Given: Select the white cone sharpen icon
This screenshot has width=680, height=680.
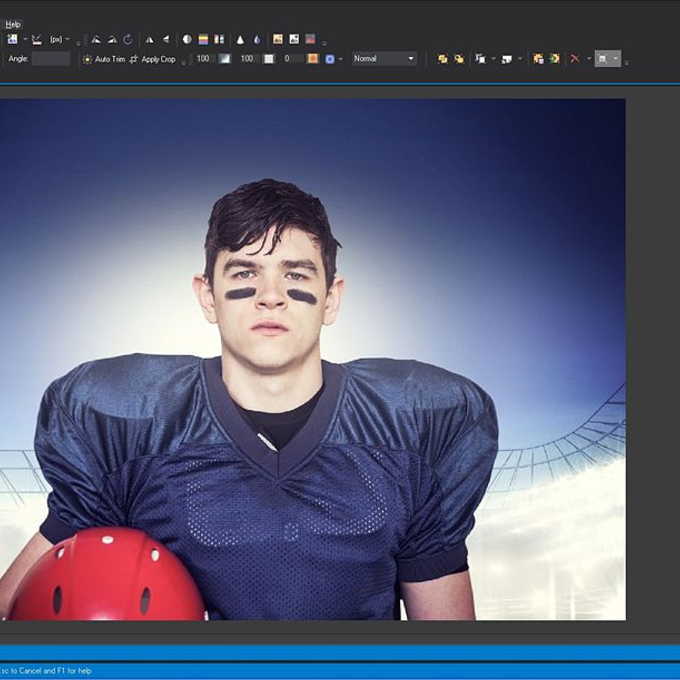Looking at the screenshot, I should tap(240, 40).
